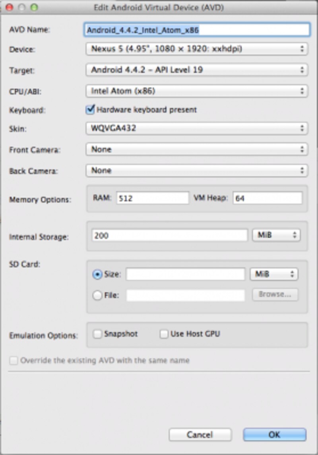Click the VM Heap field showing 64
The height and width of the screenshot is (455, 318).
[268, 198]
